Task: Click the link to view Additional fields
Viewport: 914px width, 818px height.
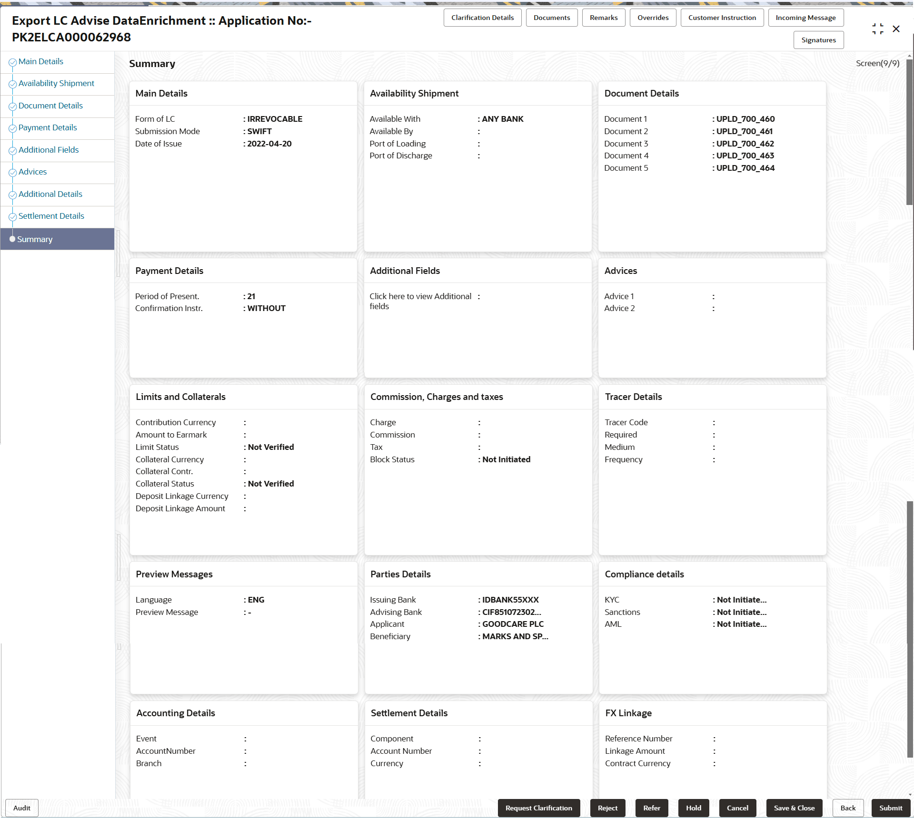Action: coord(421,301)
